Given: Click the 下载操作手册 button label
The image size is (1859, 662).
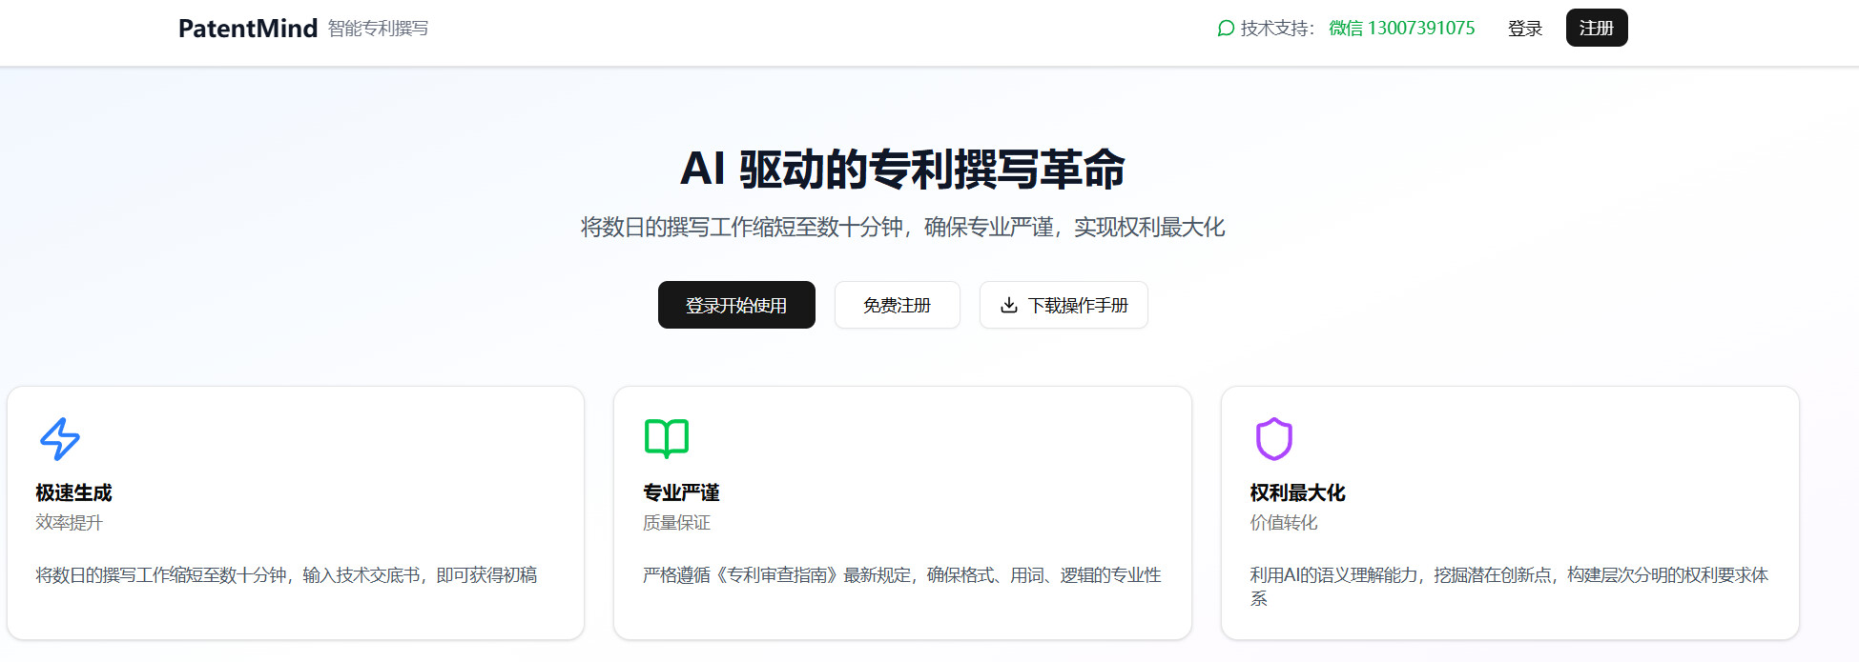Looking at the screenshot, I should [x=1078, y=306].
